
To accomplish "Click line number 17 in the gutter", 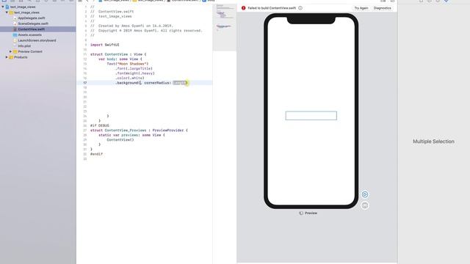I will point(85,83).
